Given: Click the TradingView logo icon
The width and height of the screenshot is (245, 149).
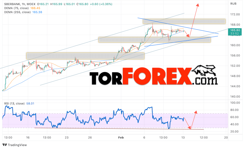Looking at the screenshot, I should 5,145.
